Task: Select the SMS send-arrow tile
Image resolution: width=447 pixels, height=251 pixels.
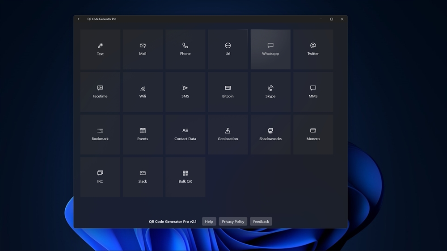Action: pyautogui.click(x=186, y=92)
